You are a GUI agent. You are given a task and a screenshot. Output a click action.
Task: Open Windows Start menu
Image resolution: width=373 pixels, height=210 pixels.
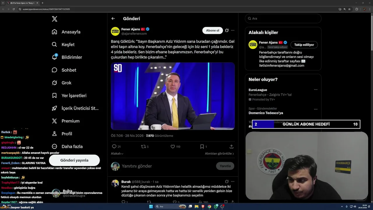pyautogui.click(x=151, y=206)
